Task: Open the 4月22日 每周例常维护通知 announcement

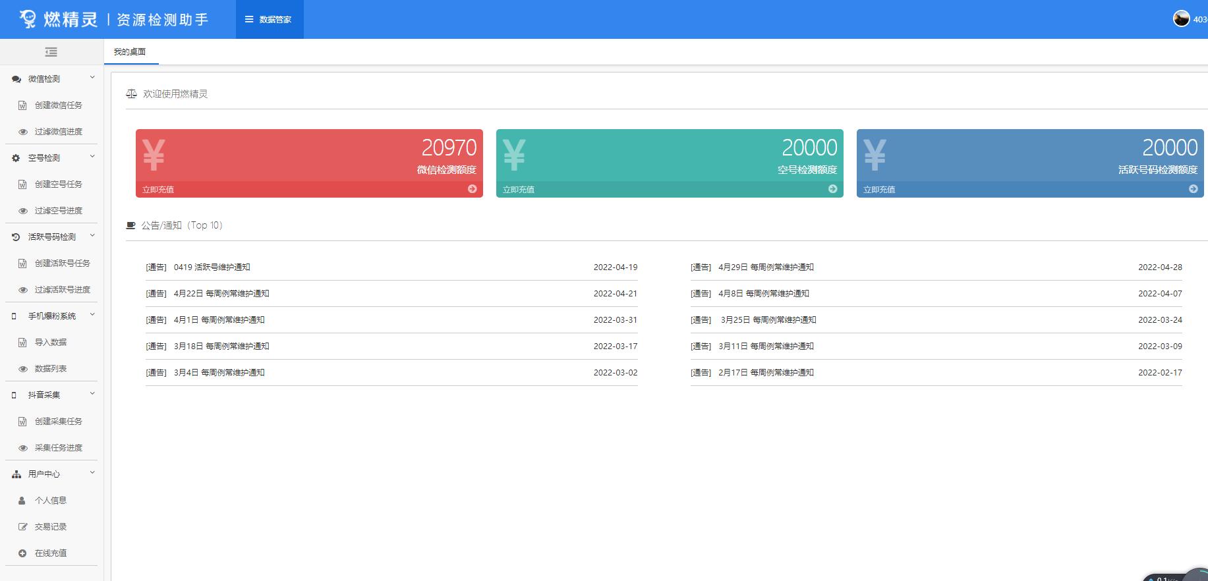Action: [x=221, y=294]
